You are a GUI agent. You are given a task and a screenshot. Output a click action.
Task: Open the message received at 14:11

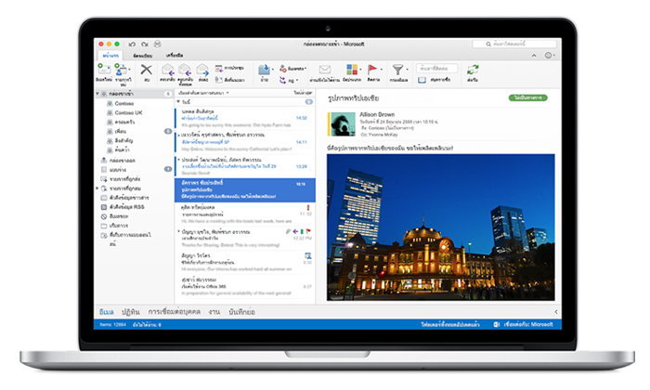click(244, 142)
